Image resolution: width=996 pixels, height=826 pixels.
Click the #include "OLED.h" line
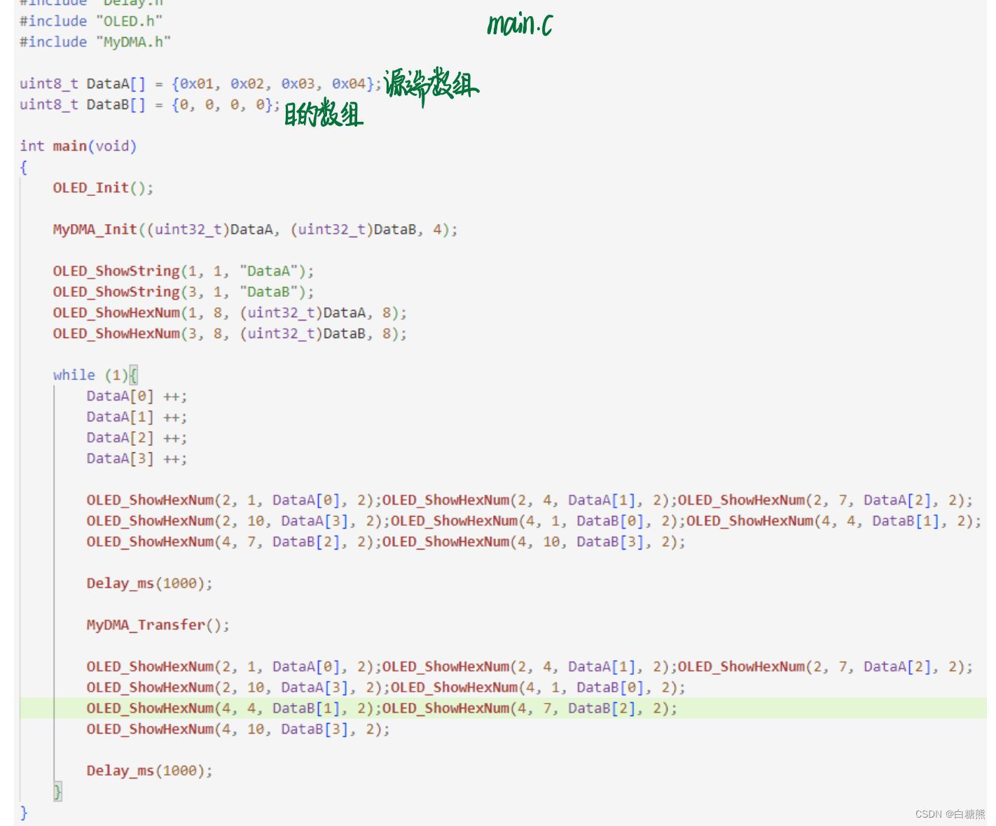point(91,21)
